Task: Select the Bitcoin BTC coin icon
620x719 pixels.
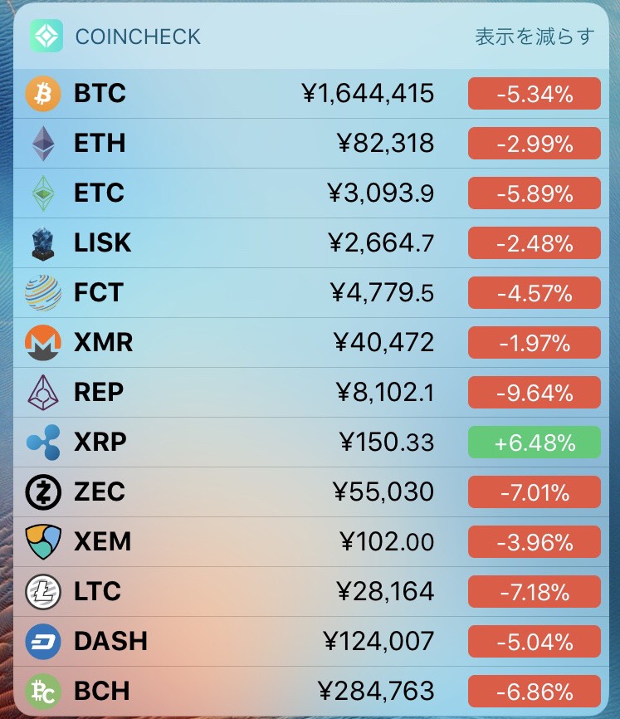Action: point(43,94)
